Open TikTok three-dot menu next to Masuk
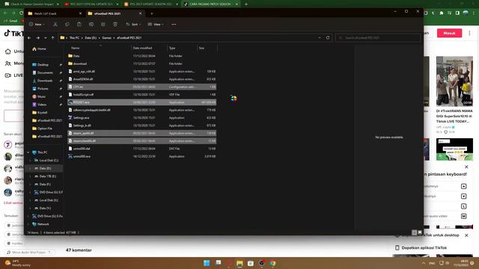 click(469, 33)
